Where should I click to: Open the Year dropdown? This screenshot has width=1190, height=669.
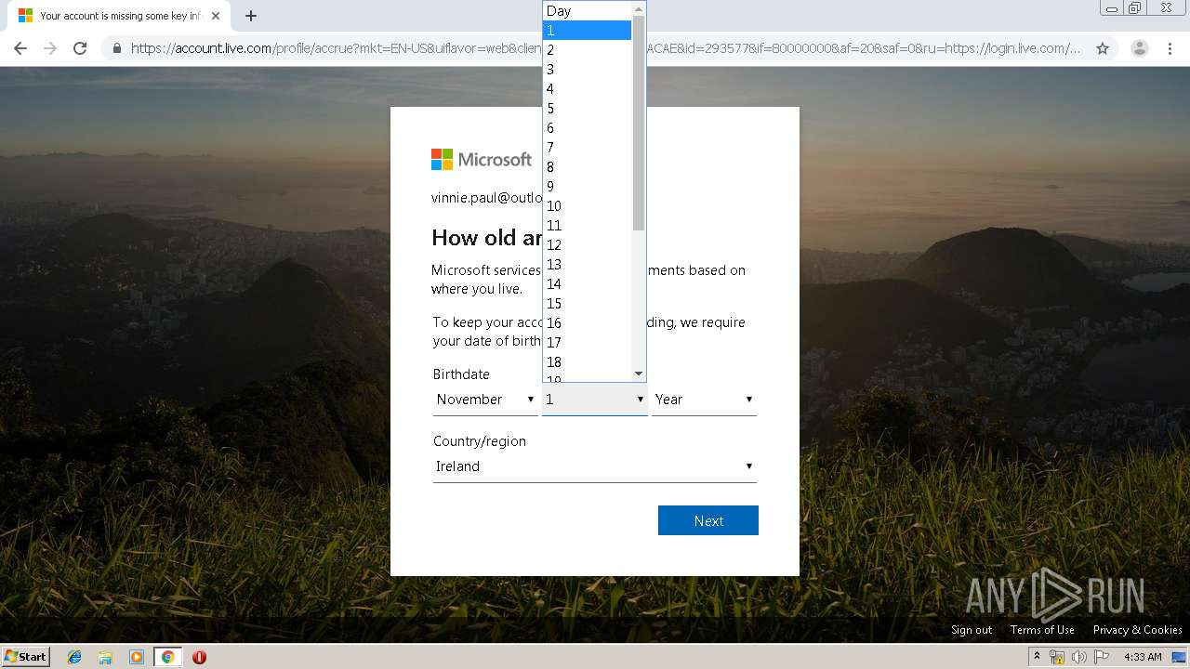(704, 400)
